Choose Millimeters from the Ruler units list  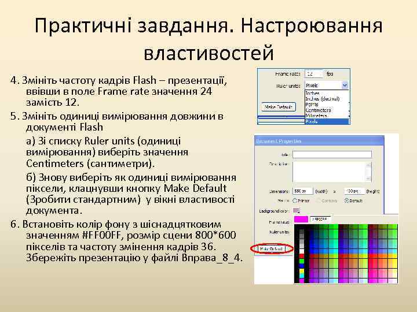point(327,116)
